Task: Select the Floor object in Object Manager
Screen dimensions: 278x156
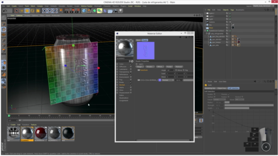Action: (x=211, y=28)
